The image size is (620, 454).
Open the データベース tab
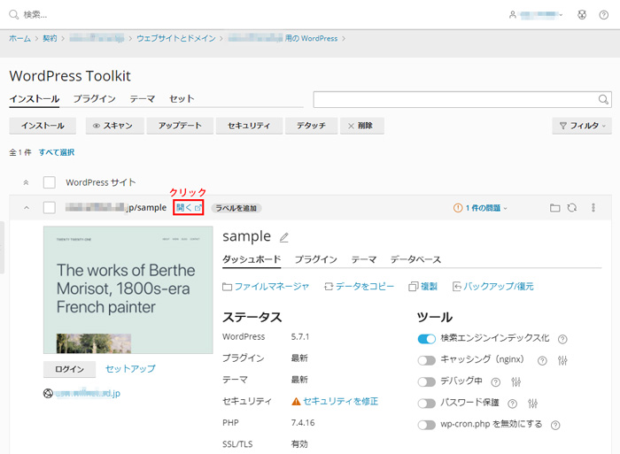click(x=415, y=259)
